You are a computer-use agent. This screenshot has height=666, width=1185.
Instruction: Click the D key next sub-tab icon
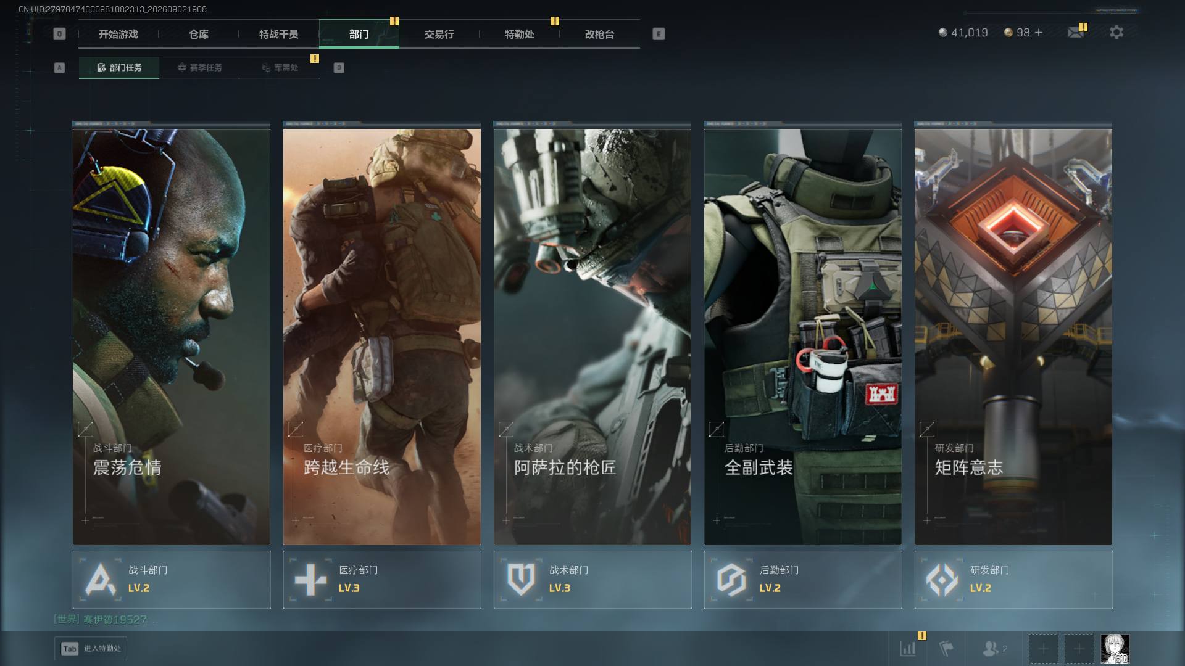tap(339, 68)
